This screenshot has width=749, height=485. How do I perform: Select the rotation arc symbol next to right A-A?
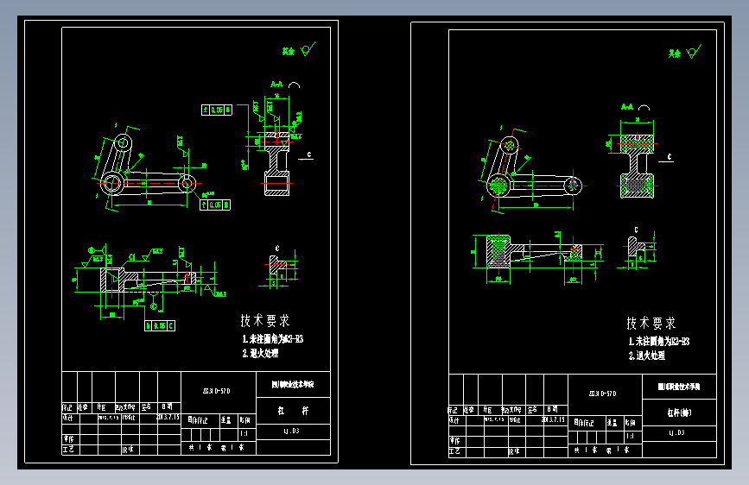tap(644, 107)
